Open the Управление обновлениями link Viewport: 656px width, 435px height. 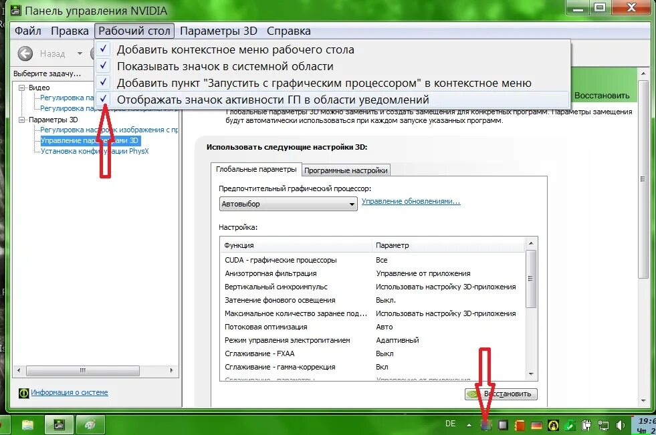[411, 201]
